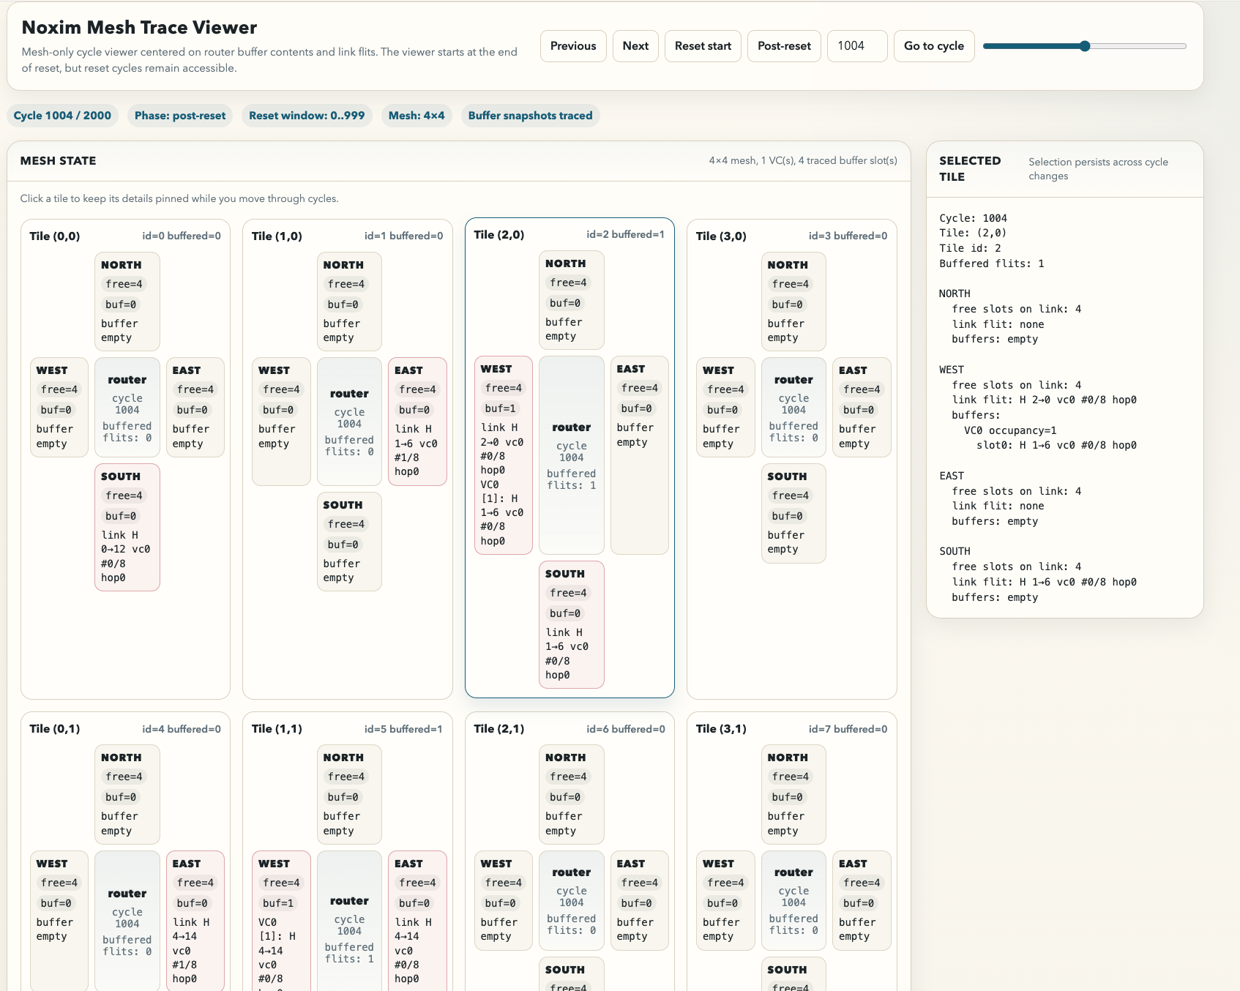Click '4×4 mesh, 1 VC(s), 4 traced buffer slot(s)' text
Image resolution: width=1240 pixels, height=991 pixels.
point(803,161)
